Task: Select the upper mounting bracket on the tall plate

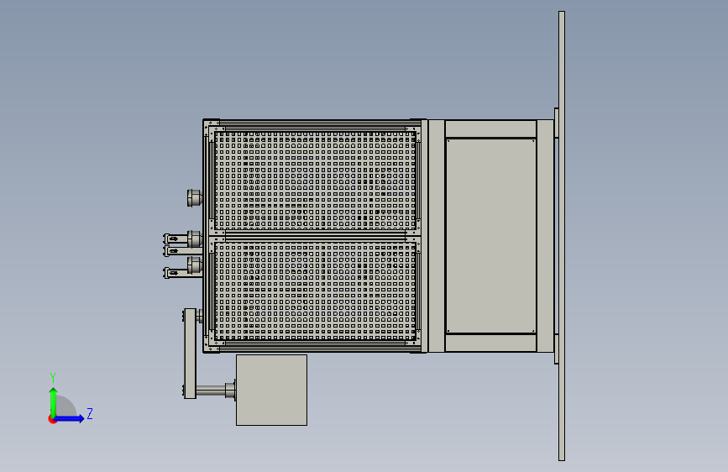Action: pyautogui.click(x=556, y=123)
